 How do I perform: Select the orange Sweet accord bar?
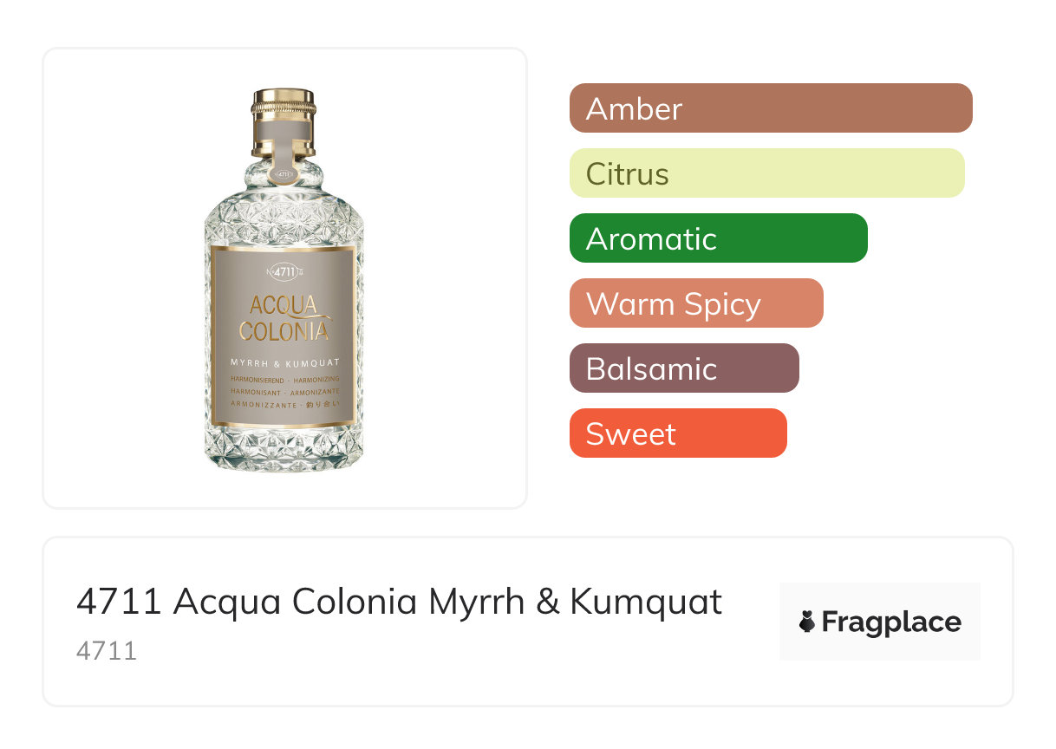click(677, 433)
